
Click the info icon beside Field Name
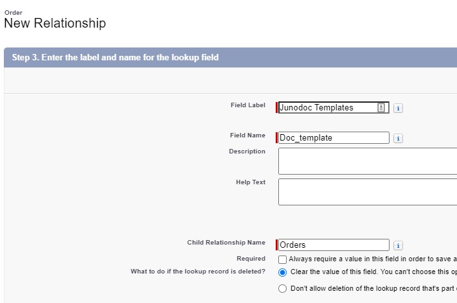tap(398, 138)
